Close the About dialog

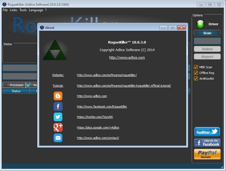[181, 27]
